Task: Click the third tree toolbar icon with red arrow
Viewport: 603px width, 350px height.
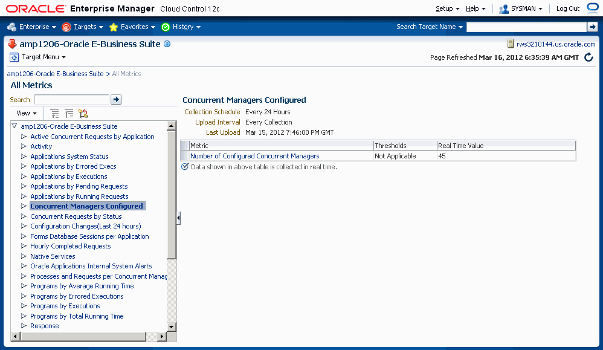Action: click(x=83, y=114)
